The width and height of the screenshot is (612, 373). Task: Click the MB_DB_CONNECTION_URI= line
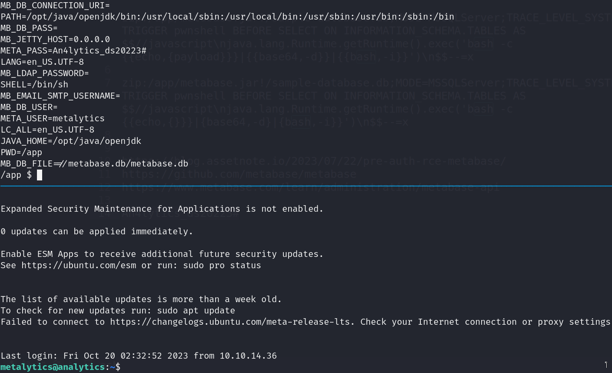tap(55, 5)
